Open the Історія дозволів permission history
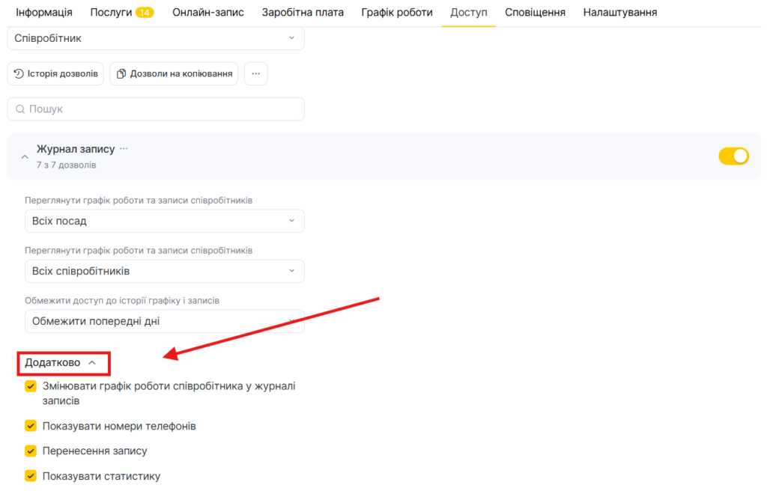 pos(55,74)
